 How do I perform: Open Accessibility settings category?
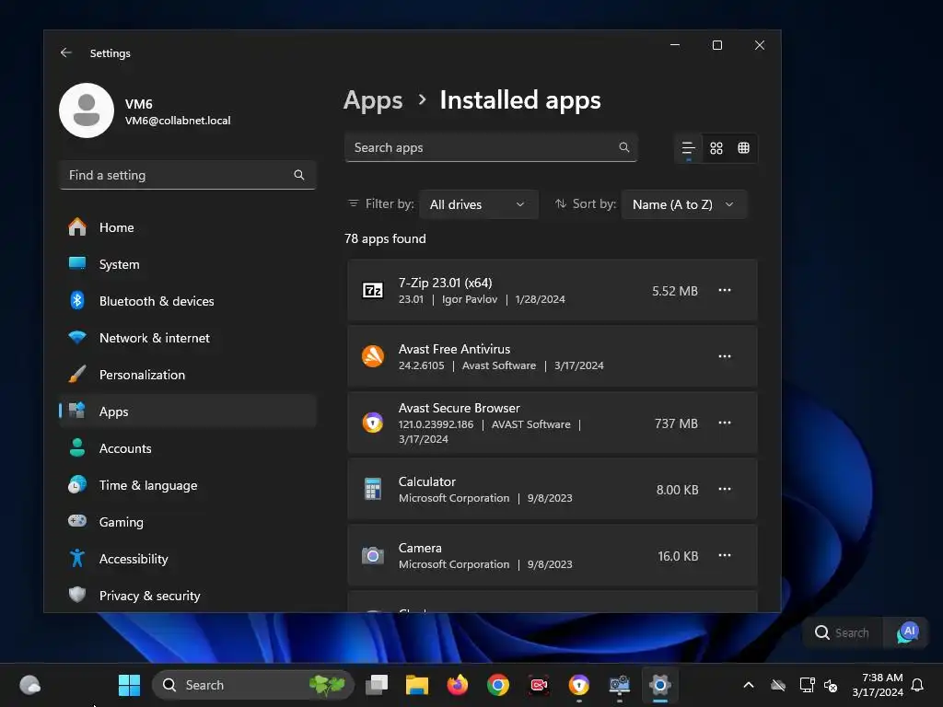point(188,559)
